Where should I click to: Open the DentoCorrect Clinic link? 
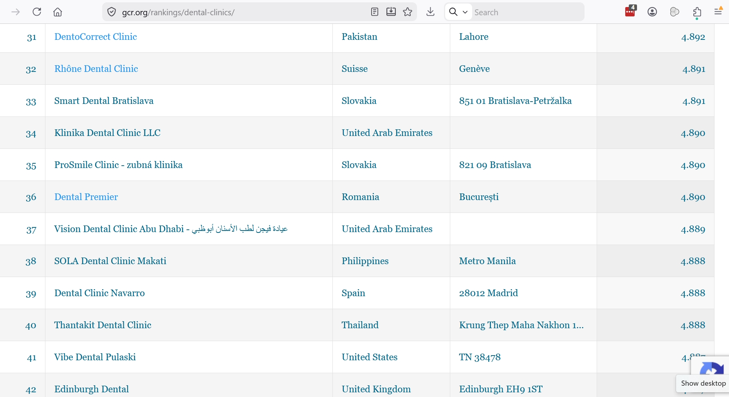(x=96, y=37)
